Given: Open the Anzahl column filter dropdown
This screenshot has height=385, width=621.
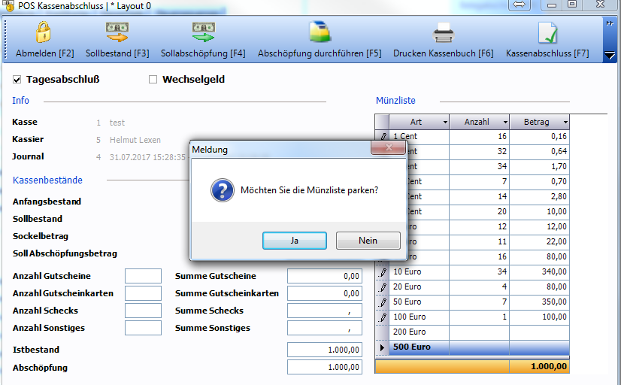Looking at the screenshot, I should point(504,122).
